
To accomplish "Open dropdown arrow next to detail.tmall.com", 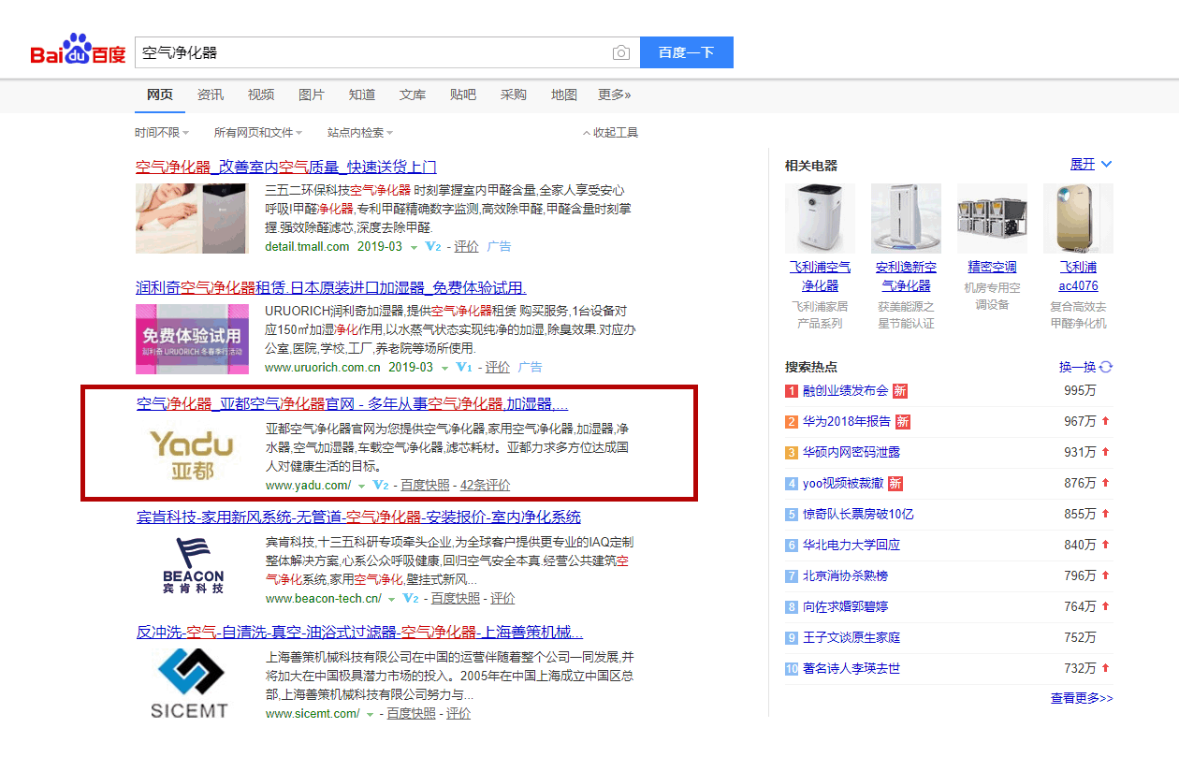I will 414,248.
